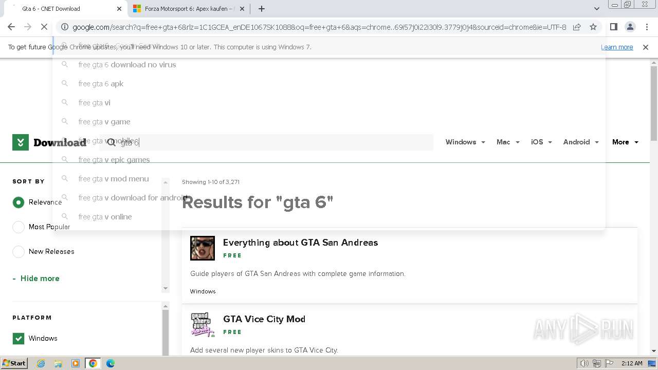Click the network tray icon
Image resolution: width=658 pixels, height=370 pixels.
pos(597,363)
